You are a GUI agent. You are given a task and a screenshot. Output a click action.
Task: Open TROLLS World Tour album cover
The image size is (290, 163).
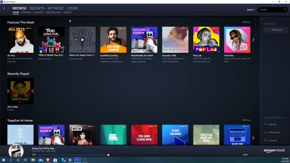click(51, 40)
